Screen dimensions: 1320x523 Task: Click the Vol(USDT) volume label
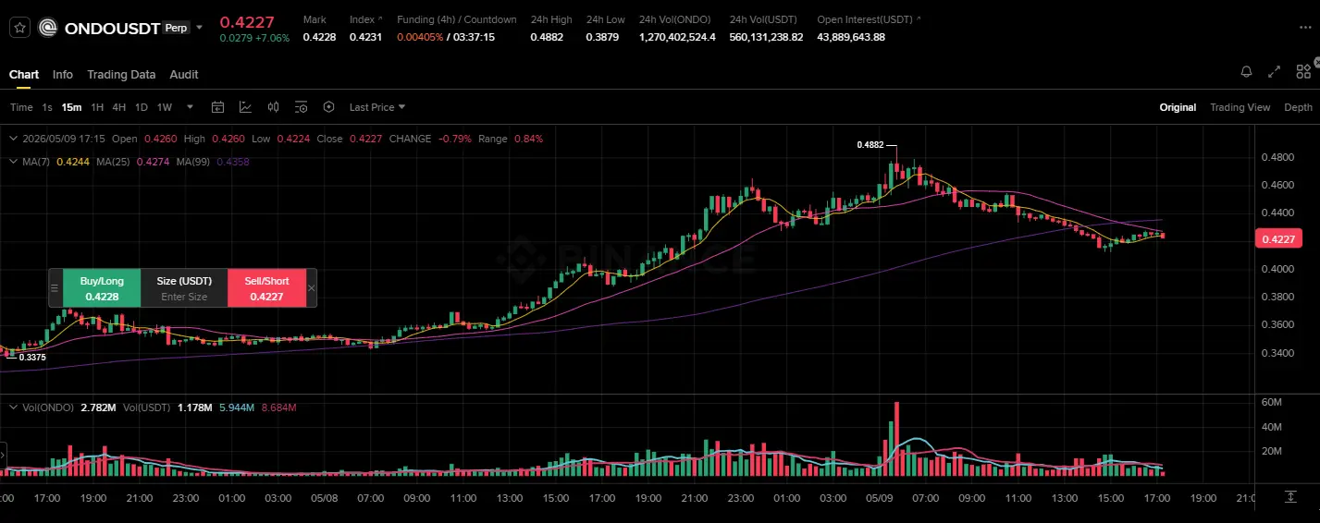point(146,407)
